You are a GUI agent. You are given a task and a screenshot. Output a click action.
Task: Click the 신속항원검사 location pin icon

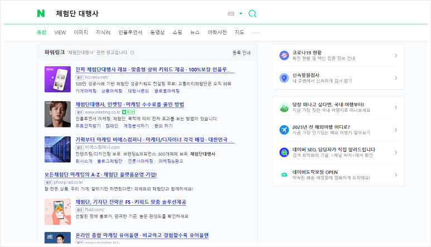pyautogui.click(x=284, y=78)
